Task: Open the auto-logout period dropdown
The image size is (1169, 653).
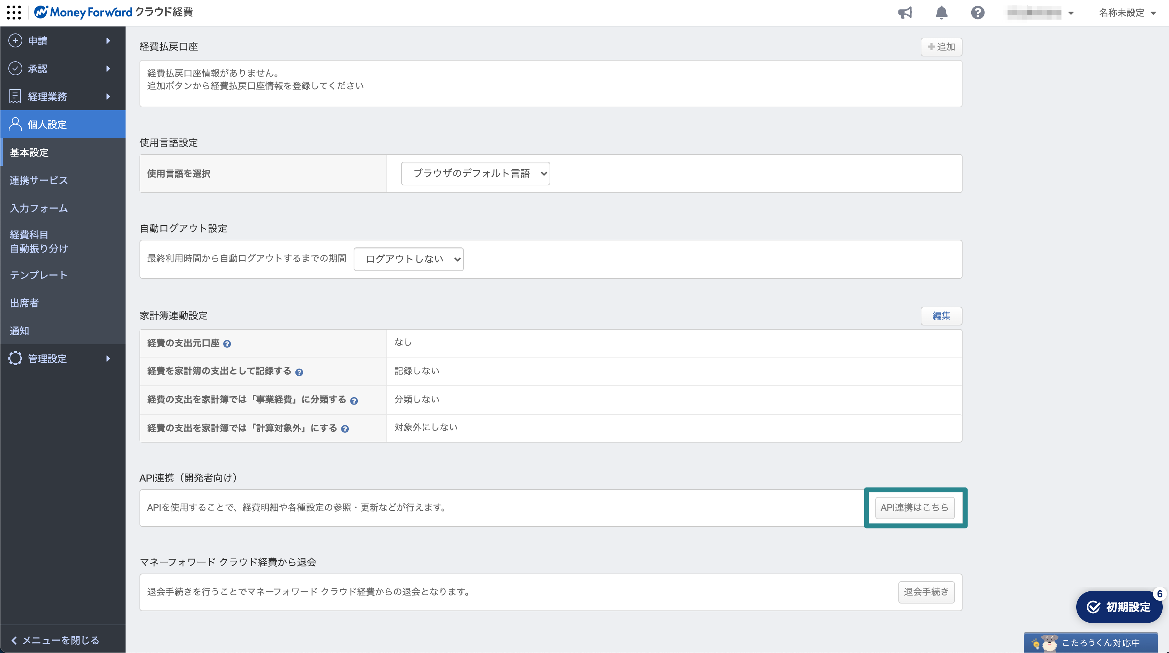Action: point(408,259)
